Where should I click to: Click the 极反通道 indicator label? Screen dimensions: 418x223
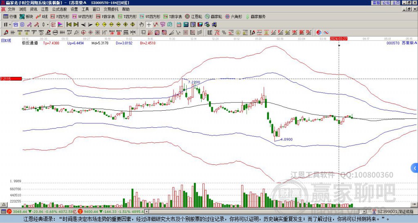(x=30, y=43)
